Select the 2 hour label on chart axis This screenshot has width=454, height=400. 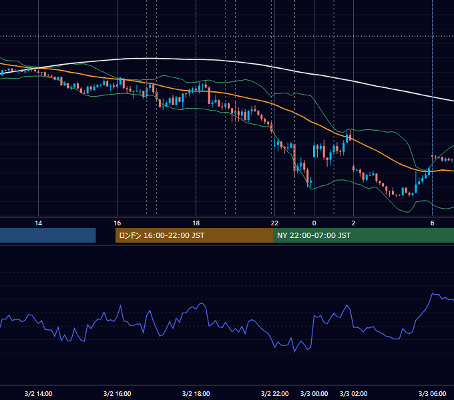(353, 223)
